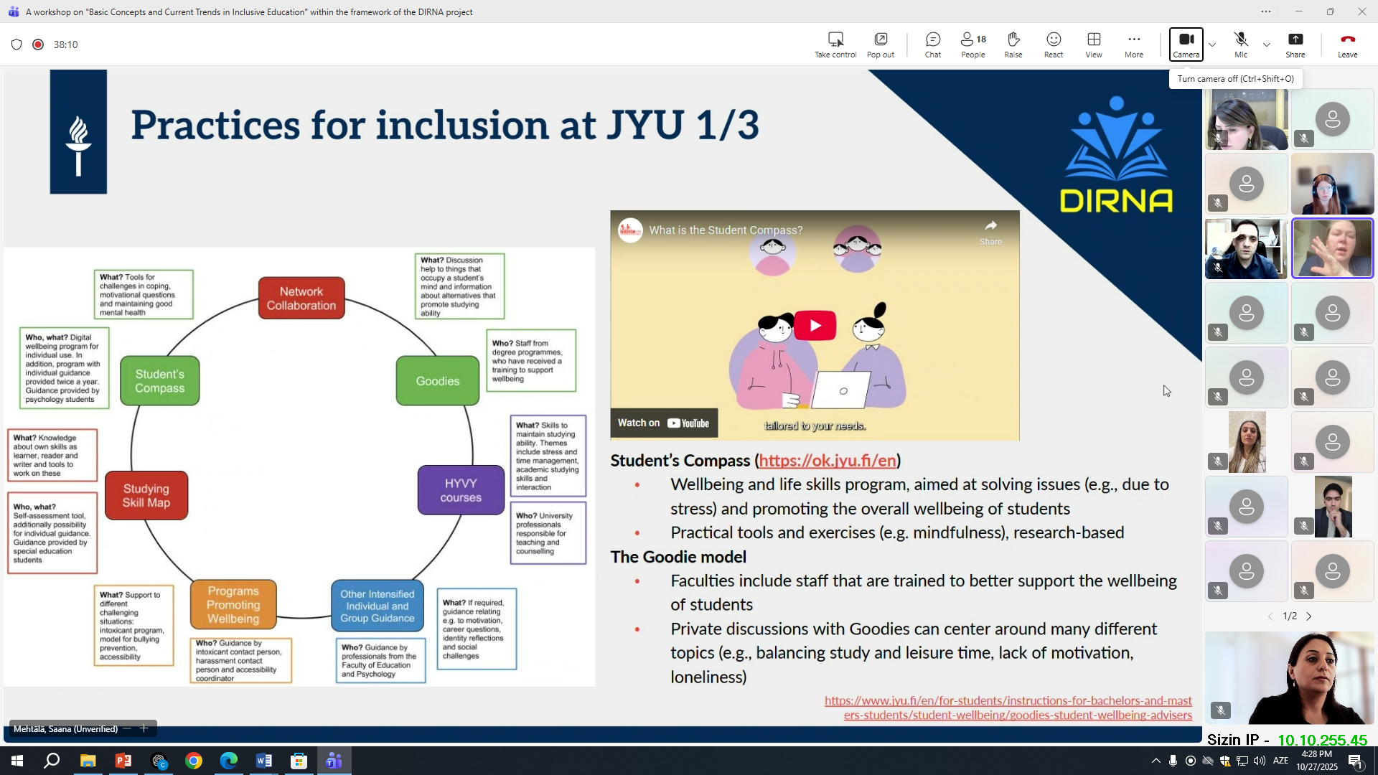
Task: Go to next participant gallery page
Action: [1309, 616]
